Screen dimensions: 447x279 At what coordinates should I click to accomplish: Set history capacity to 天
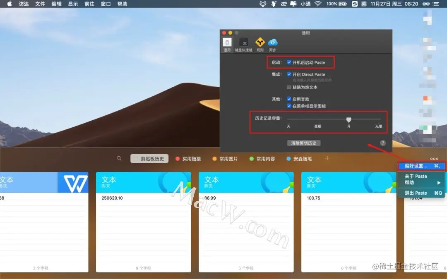click(x=288, y=126)
